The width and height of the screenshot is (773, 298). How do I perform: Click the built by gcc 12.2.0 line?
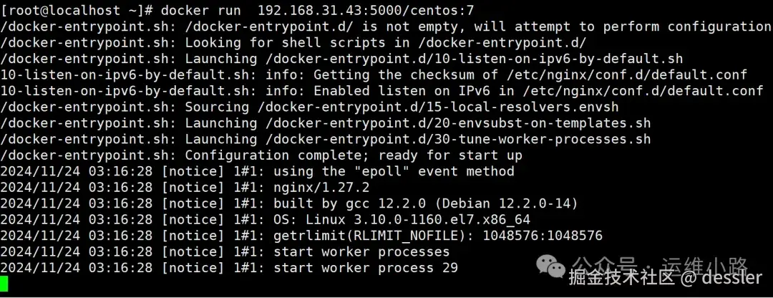pos(289,203)
